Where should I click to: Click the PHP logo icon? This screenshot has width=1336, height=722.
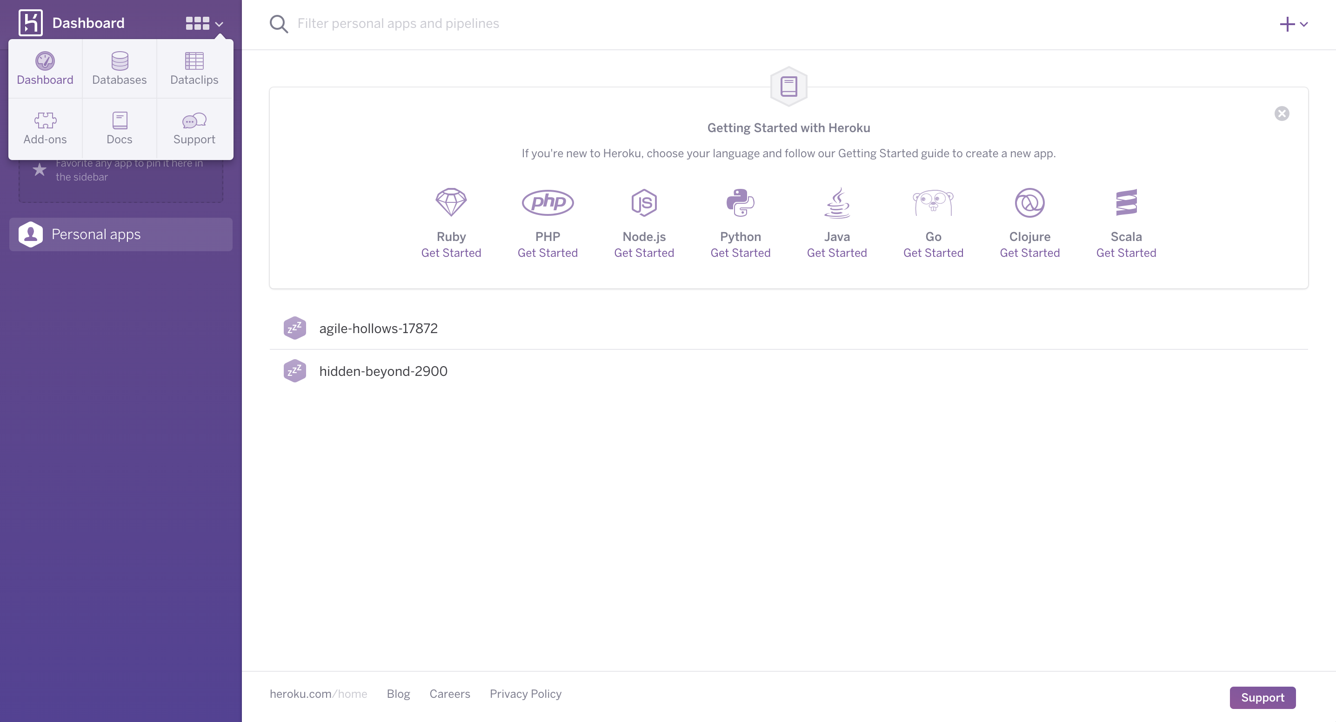click(548, 202)
